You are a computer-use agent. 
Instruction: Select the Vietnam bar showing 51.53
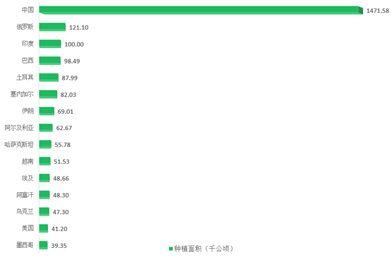click(45, 161)
